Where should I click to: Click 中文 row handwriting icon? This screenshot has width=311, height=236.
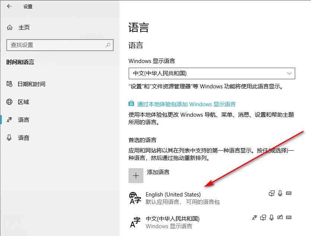click(x=280, y=217)
